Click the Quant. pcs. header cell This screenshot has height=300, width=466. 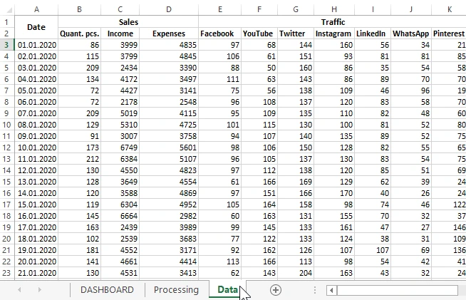pos(80,33)
